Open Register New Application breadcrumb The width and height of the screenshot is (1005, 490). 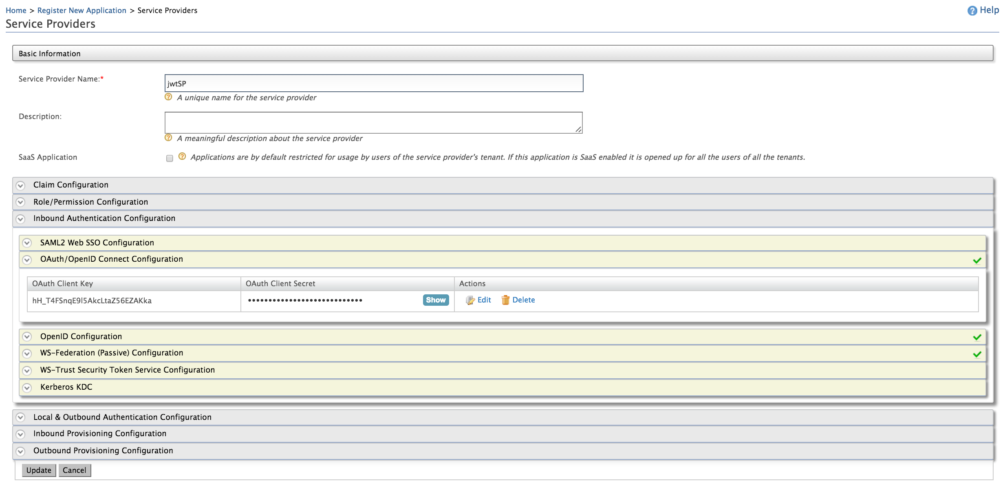click(x=82, y=11)
